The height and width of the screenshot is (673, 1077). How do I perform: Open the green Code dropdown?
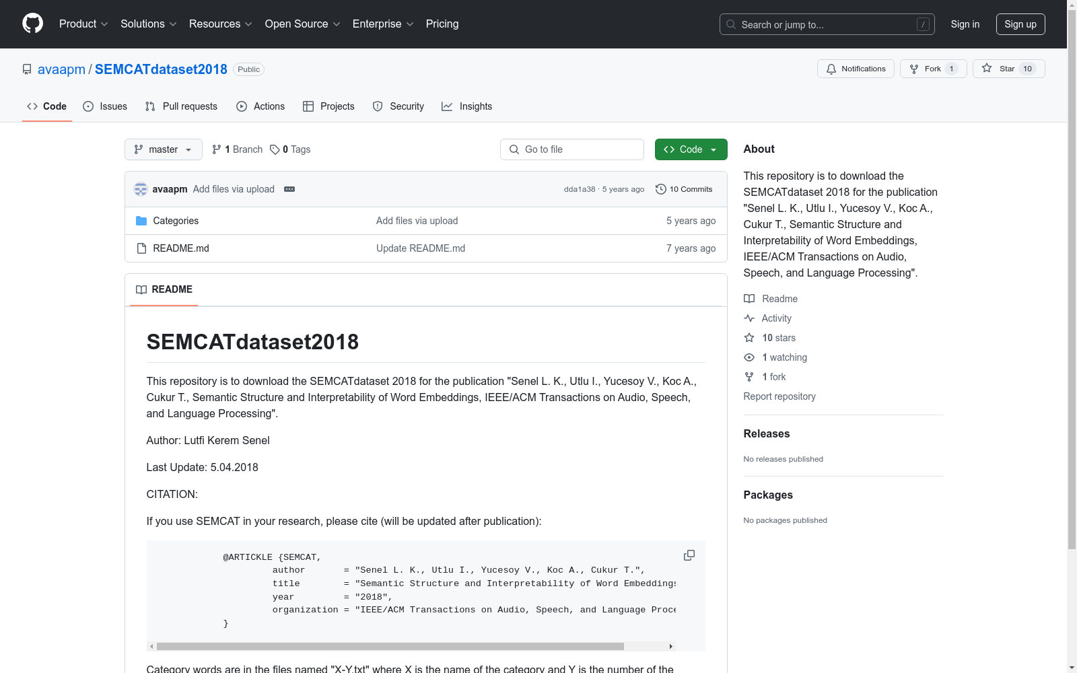pos(691,149)
